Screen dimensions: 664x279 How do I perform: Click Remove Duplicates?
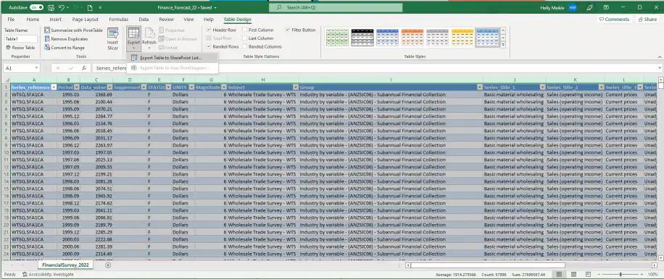pyautogui.click(x=66, y=39)
